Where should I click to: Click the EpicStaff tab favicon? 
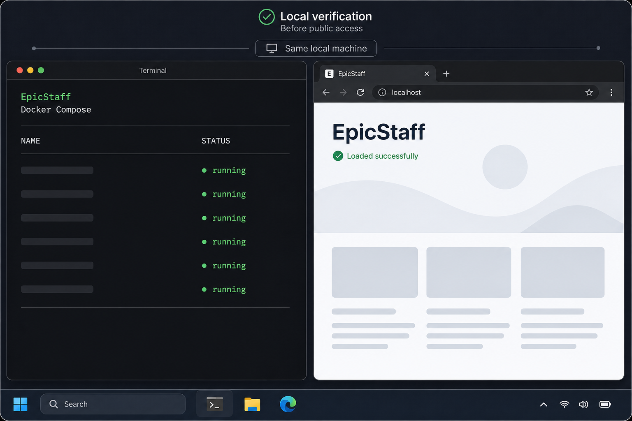(329, 74)
